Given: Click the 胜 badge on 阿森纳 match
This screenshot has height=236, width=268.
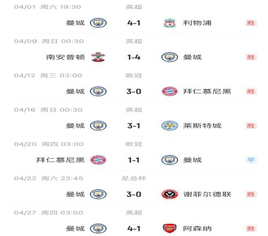Looking at the screenshot, I should tap(251, 228).
